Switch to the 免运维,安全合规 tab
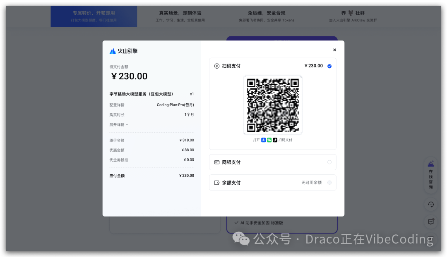Image resolution: width=447 pixels, height=257 pixels. tap(267, 16)
